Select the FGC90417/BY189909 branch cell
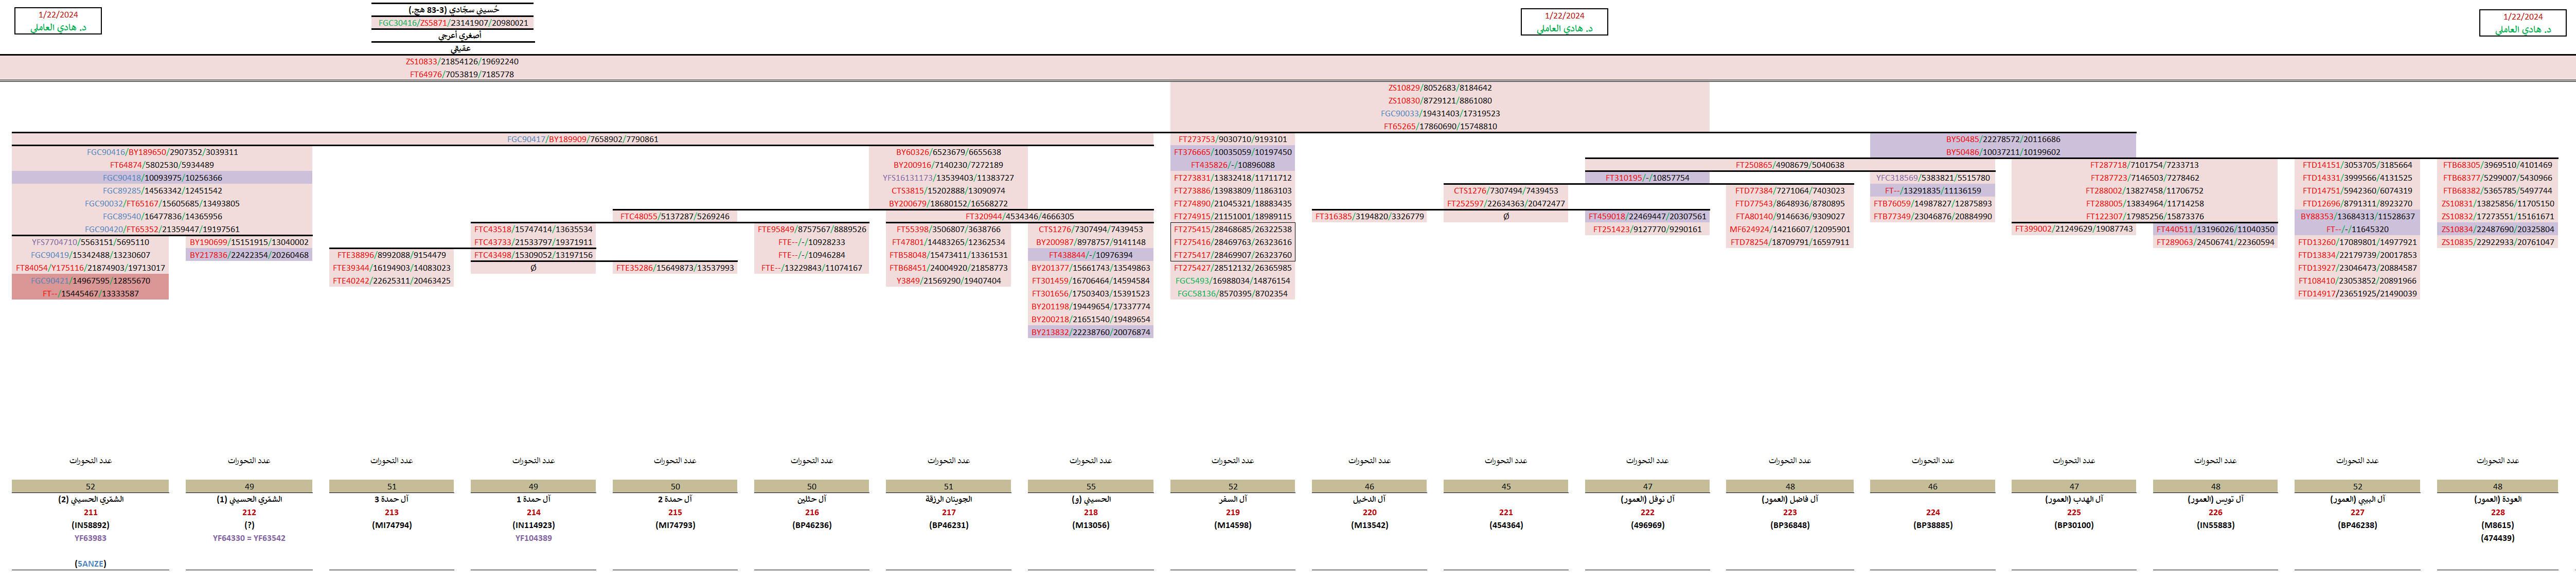2576x580 pixels. coord(582,140)
